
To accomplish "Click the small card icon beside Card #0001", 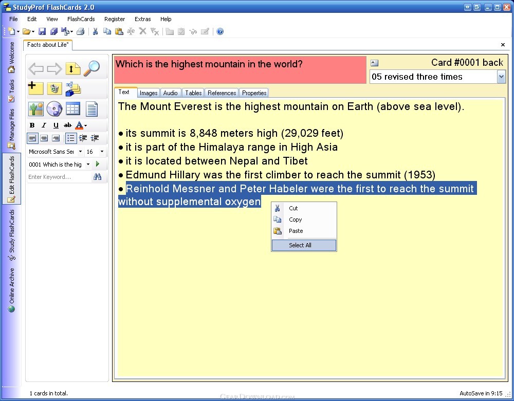I will [374, 63].
